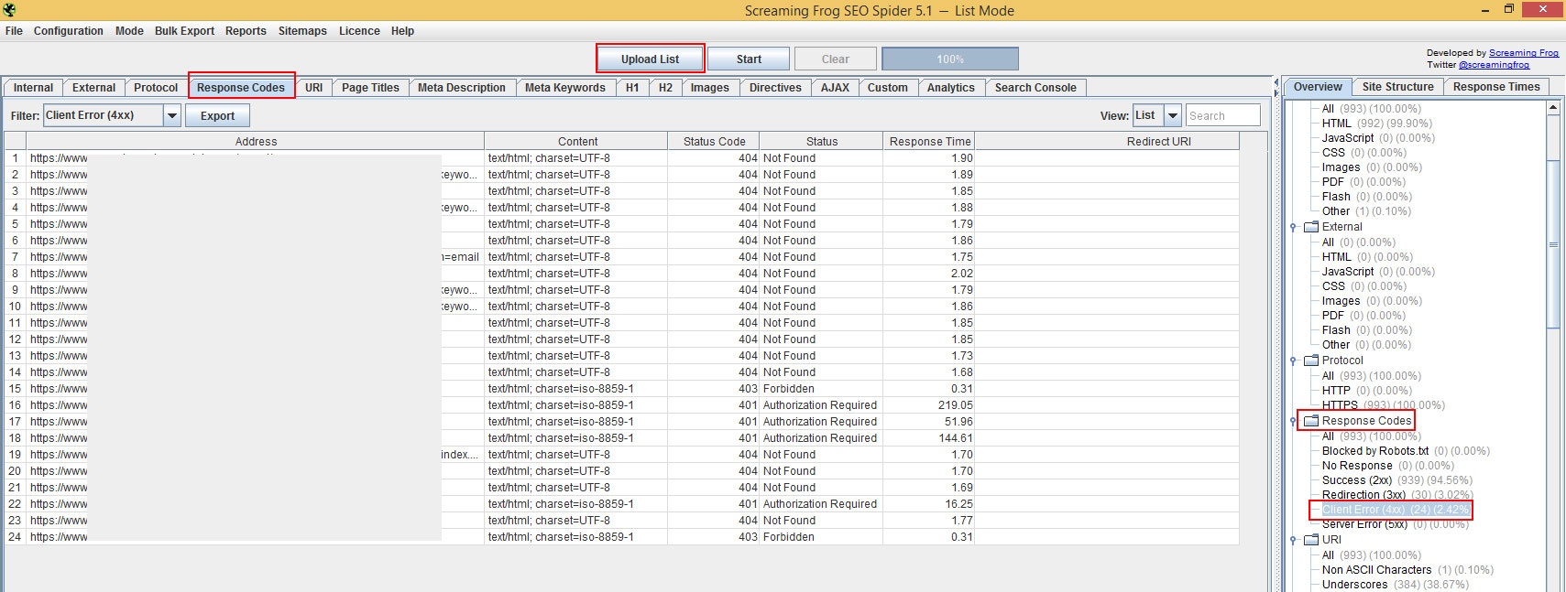
Task: Switch to the Meta Description tab
Action: point(462,88)
